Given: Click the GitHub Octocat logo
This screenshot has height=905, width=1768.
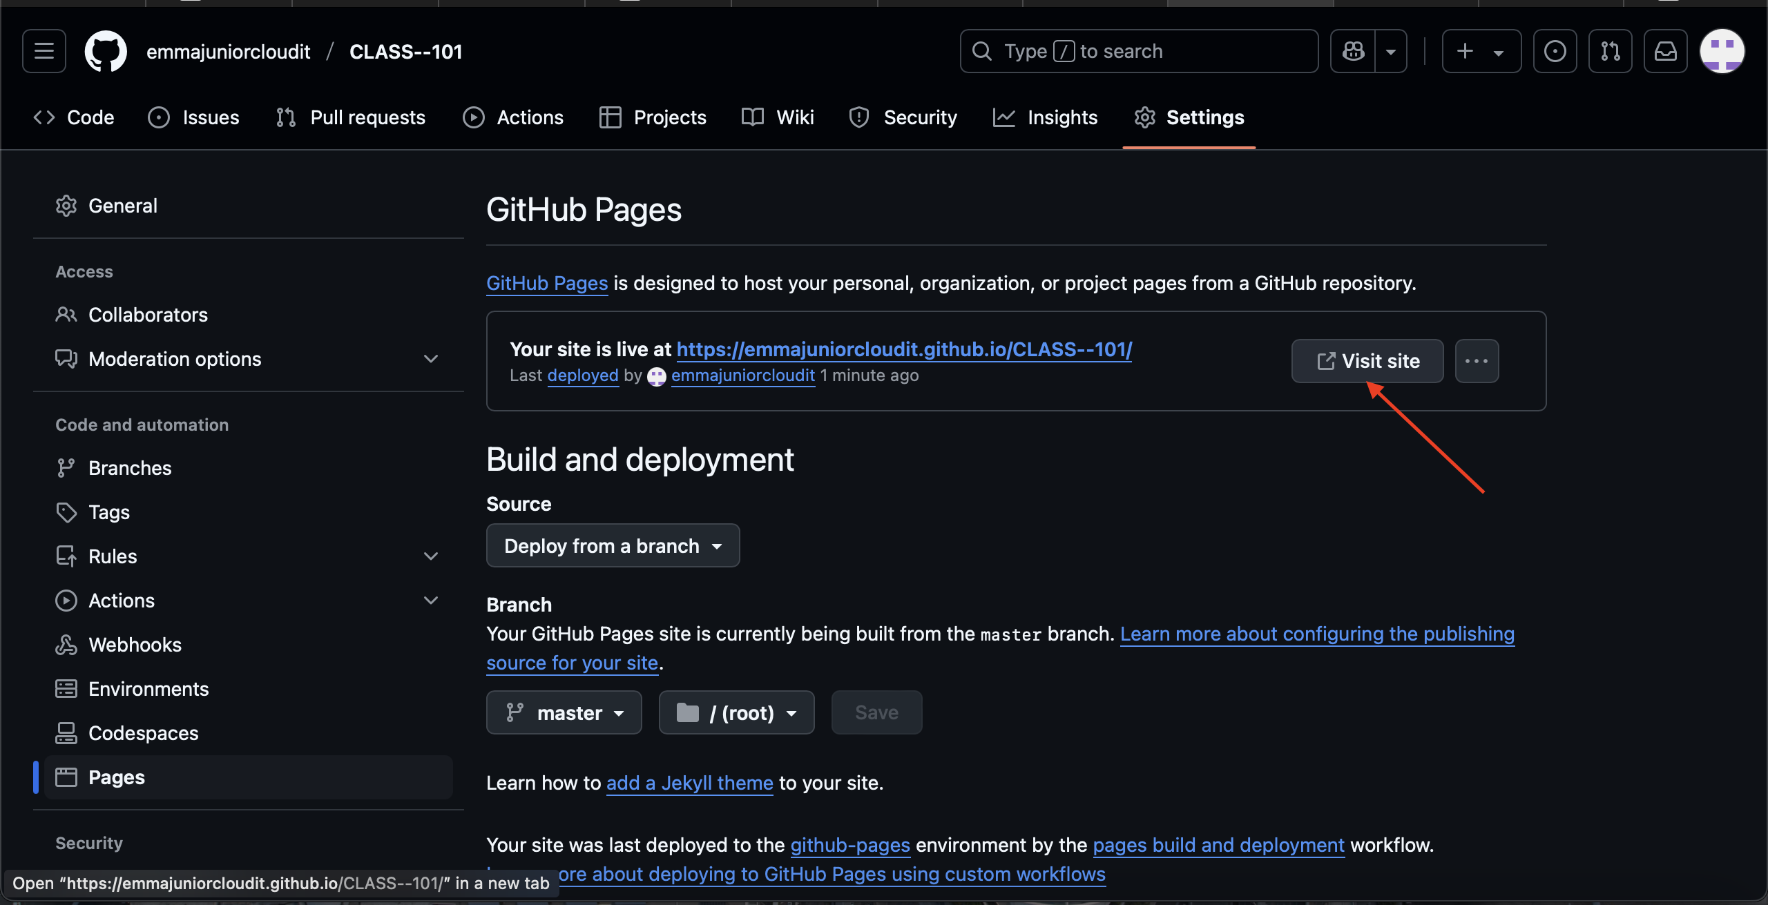Looking at the screenshot, I should pos(106,51).
